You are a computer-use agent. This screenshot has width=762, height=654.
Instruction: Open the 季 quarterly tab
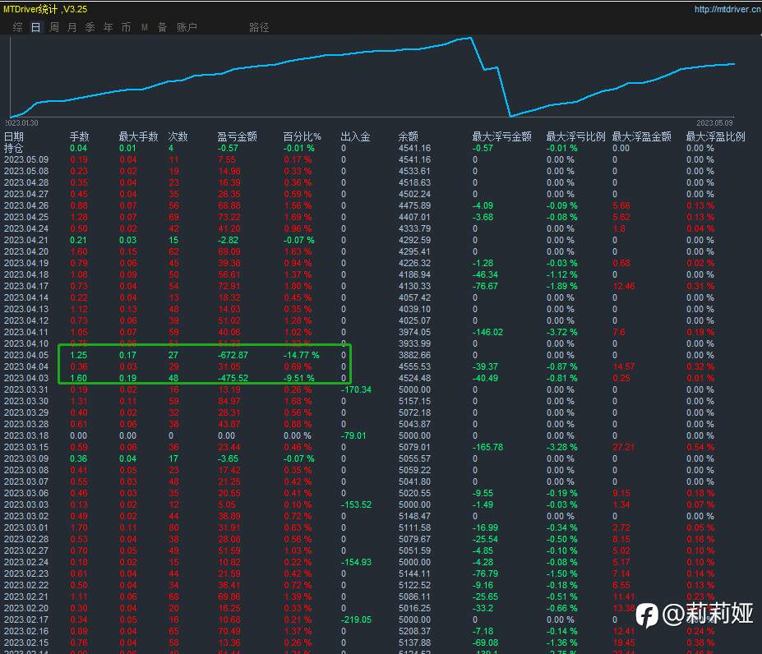[x=90, y=27]
